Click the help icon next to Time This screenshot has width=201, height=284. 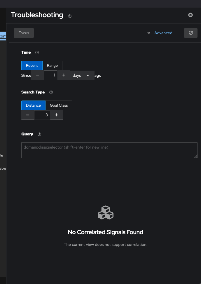(x=37, y=52)
